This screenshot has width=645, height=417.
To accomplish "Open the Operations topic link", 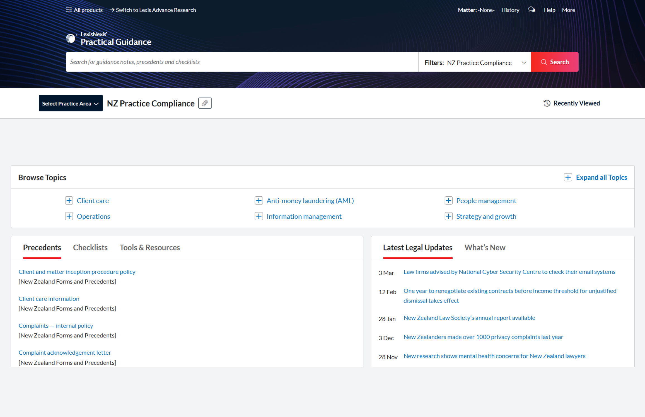I will point(93,216).
